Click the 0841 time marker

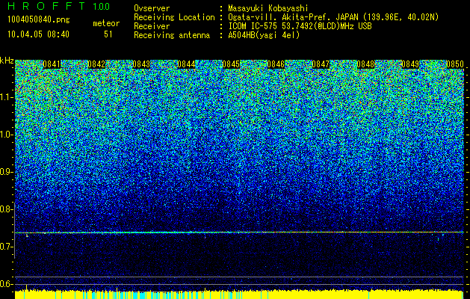coord(52,64)
